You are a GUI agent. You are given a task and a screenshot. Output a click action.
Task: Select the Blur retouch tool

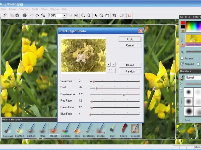[112, 129]
